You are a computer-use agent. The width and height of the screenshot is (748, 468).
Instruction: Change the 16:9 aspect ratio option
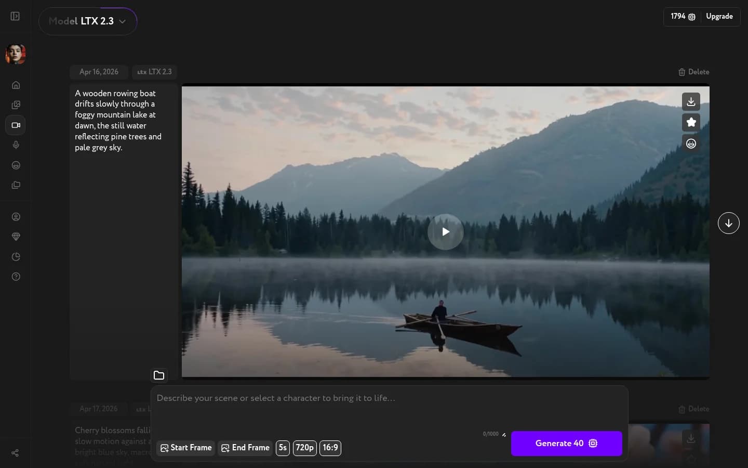[x=330, y=448]
